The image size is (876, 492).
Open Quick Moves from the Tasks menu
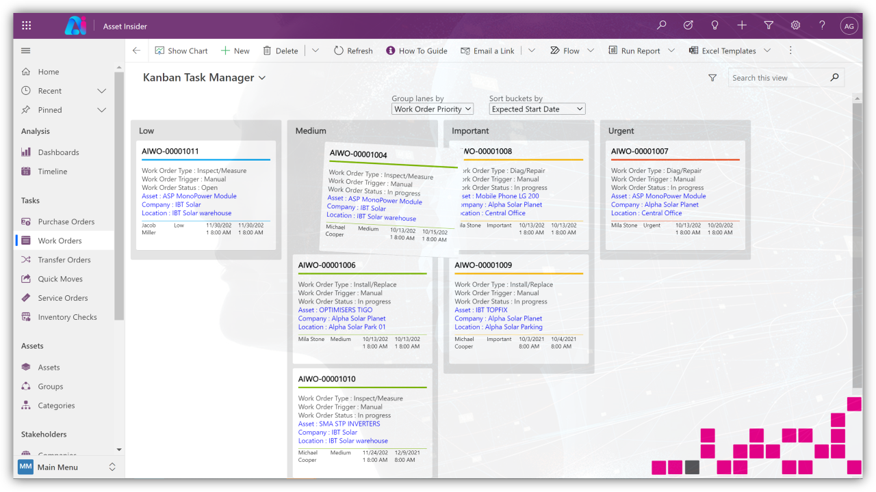(59, 279)
